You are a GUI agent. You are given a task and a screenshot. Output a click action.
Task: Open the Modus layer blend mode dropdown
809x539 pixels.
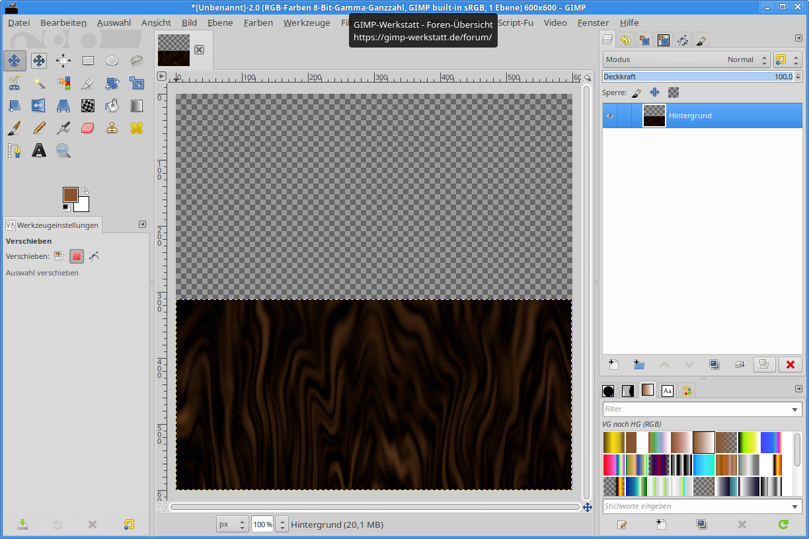click(686, 59)
